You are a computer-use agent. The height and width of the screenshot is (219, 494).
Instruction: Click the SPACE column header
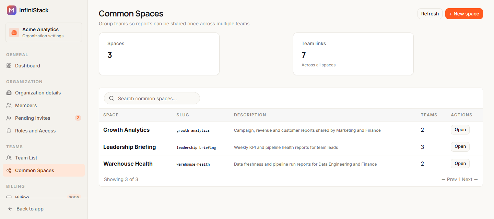[111, 115]
